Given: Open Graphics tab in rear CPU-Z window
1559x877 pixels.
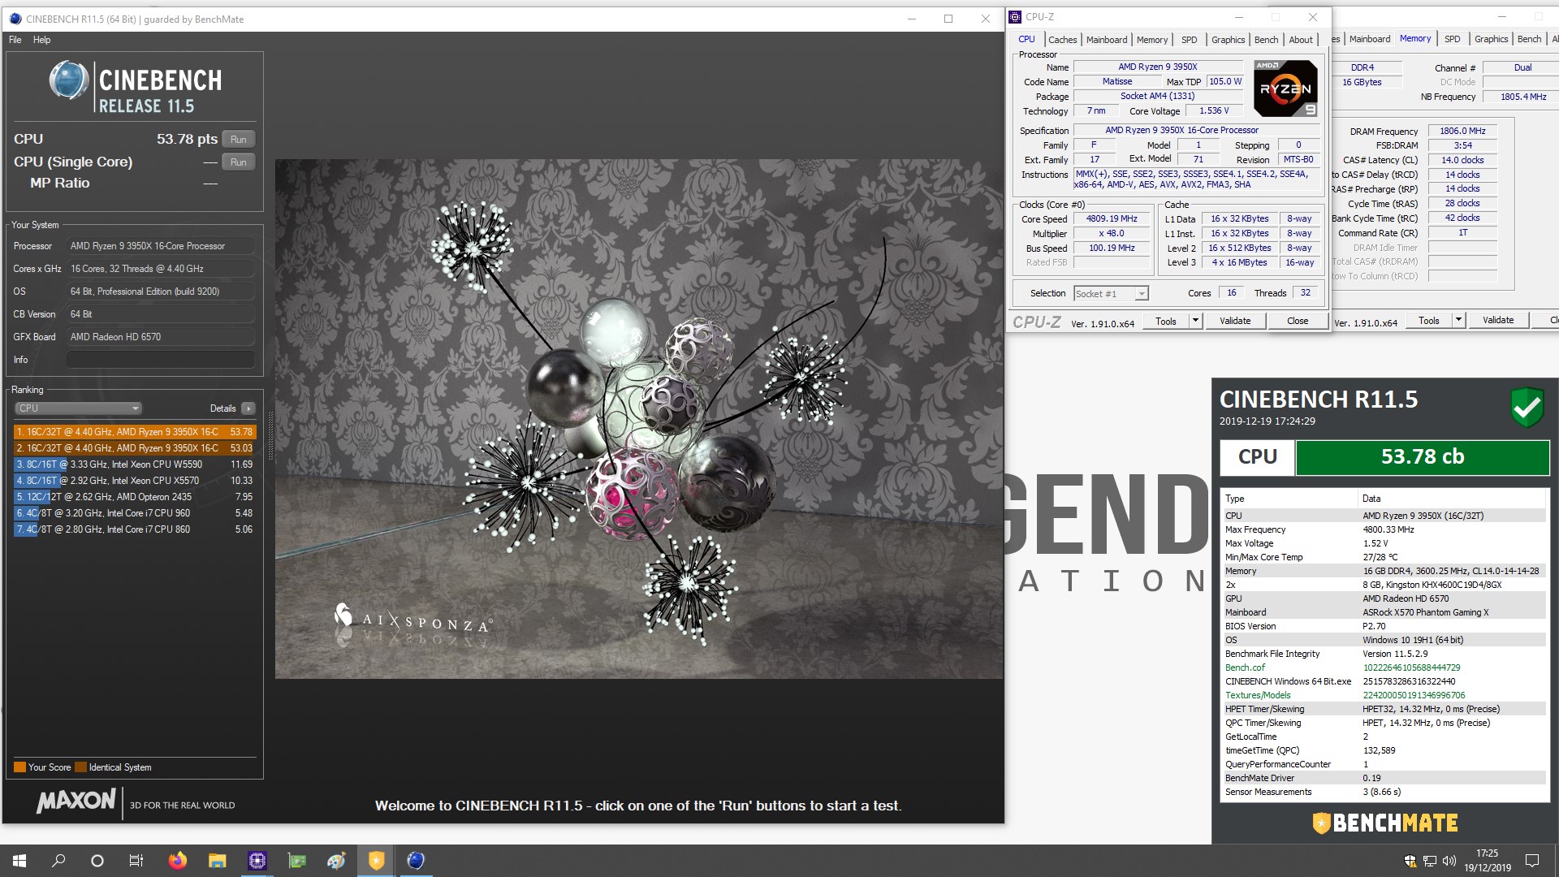Looking at the screenshot, I should (1491, 39).
